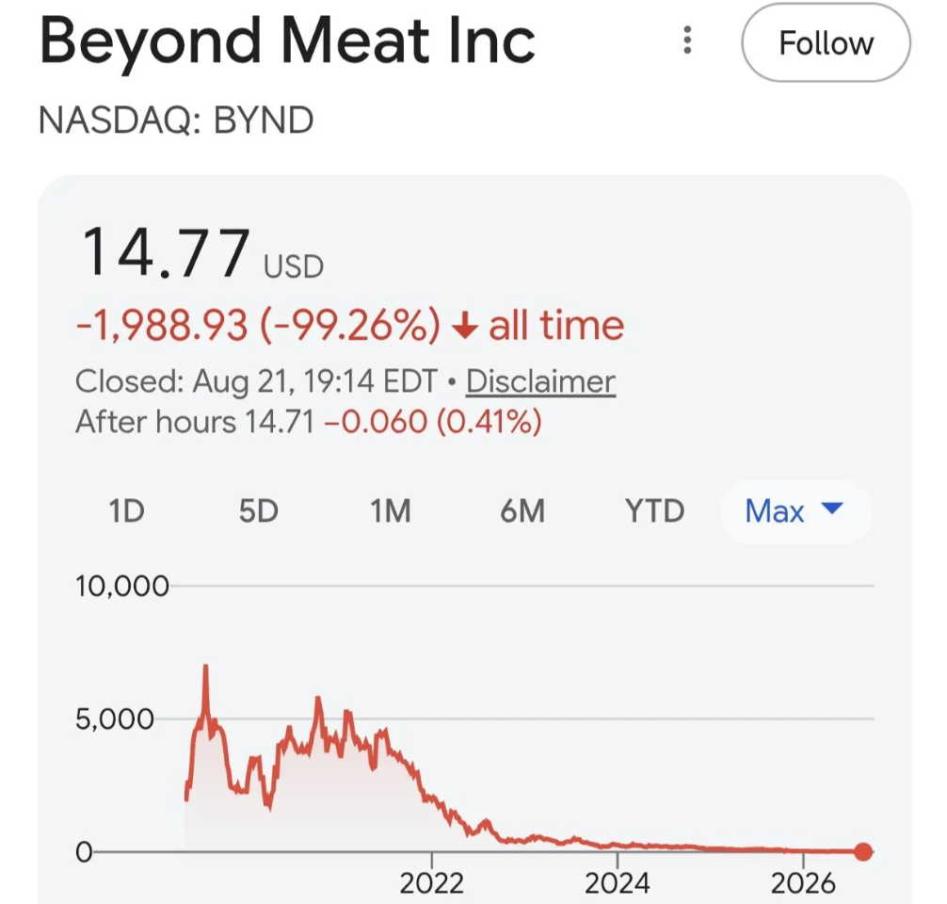
Task: Select the 1D time range tab
Action: tap(126, 511)
